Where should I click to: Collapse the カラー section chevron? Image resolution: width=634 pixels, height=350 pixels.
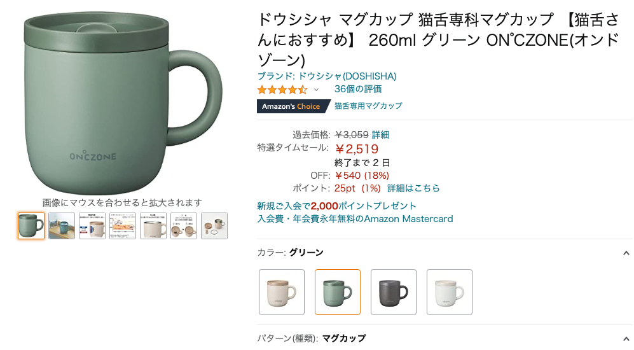(626, 253)
